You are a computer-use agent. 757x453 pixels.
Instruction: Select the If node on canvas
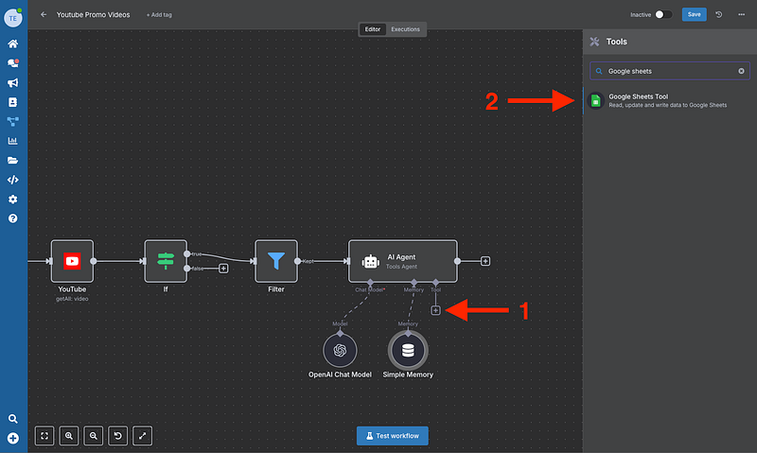(x=166, y=261)
